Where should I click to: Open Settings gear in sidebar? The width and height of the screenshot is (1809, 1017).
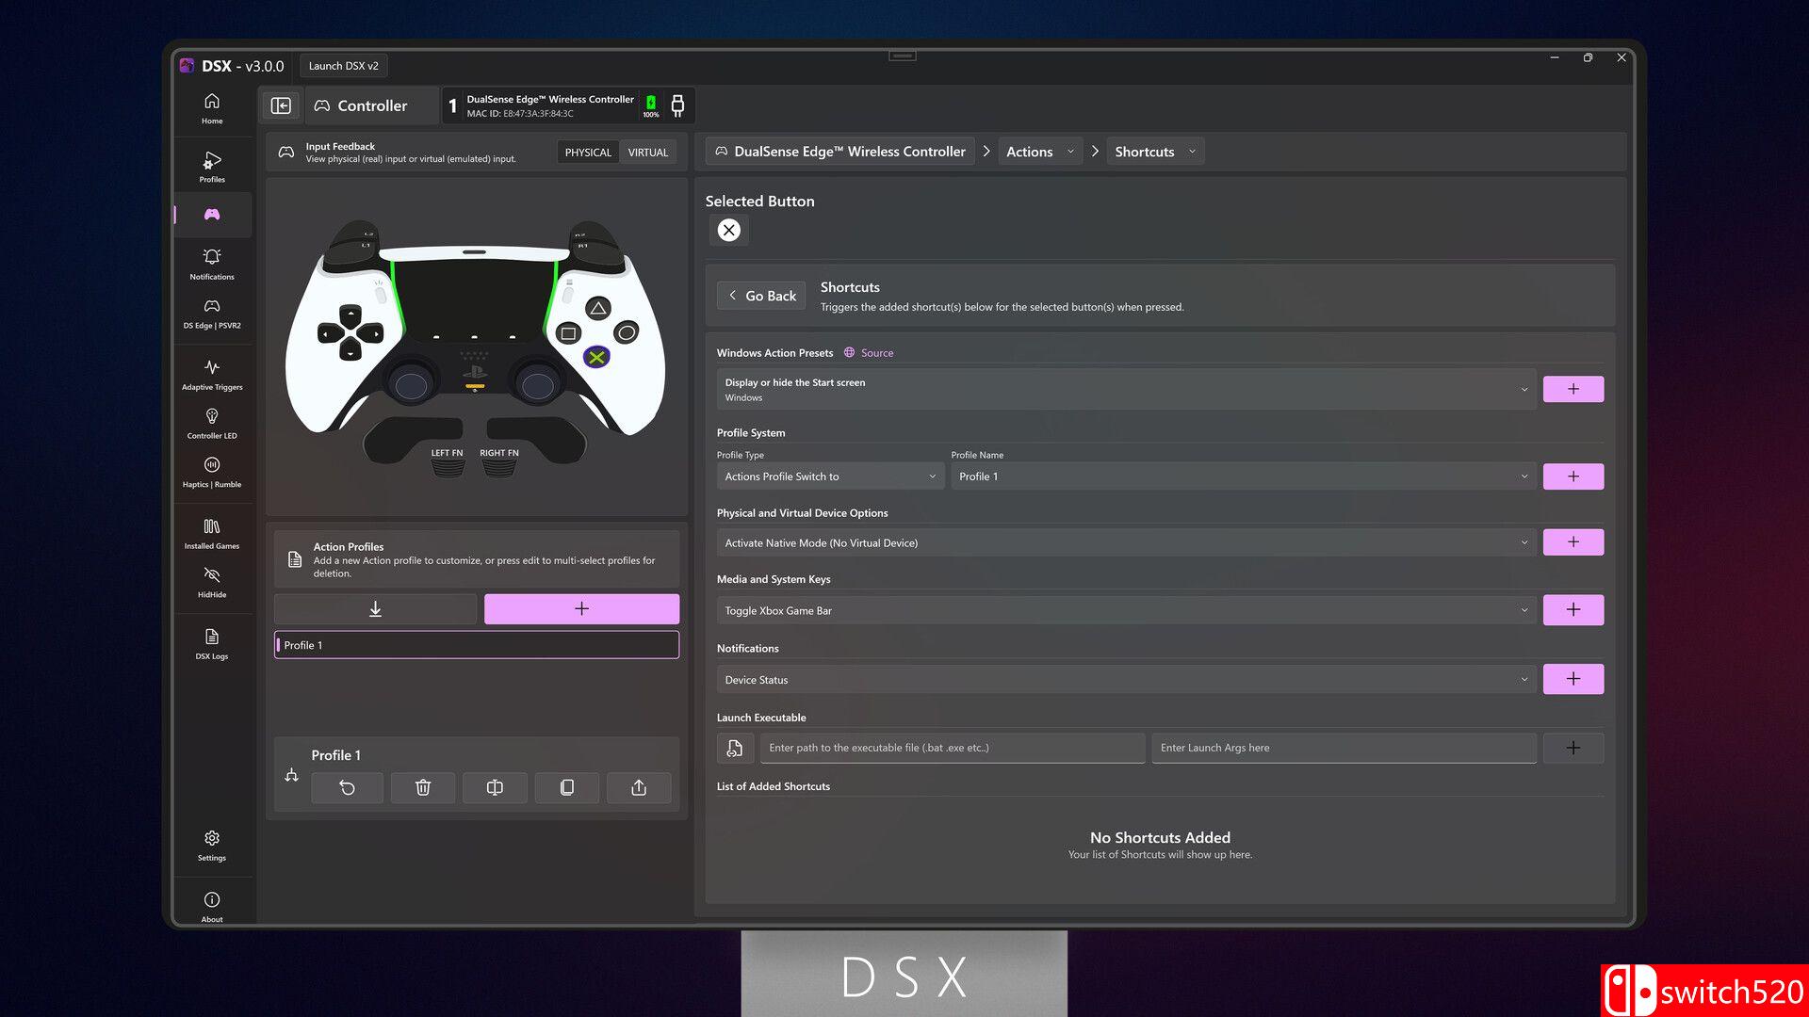click(212, 846)
